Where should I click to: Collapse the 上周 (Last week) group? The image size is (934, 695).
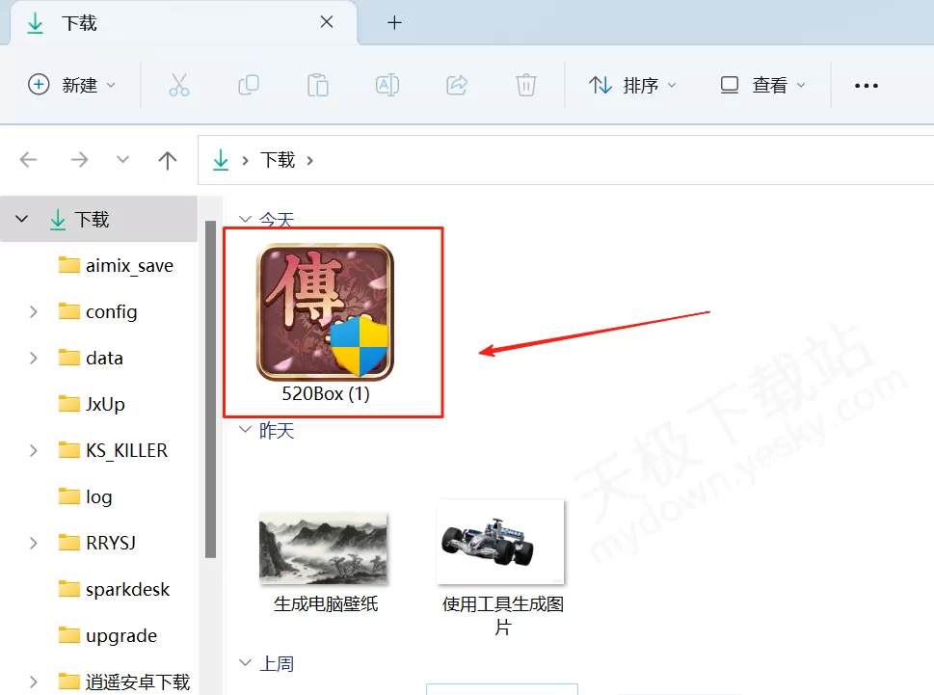click(245, 662)
